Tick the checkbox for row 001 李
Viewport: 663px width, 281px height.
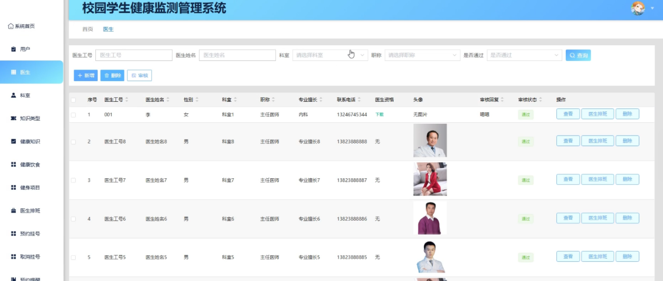pyautogui.click(x=73, y=115)
